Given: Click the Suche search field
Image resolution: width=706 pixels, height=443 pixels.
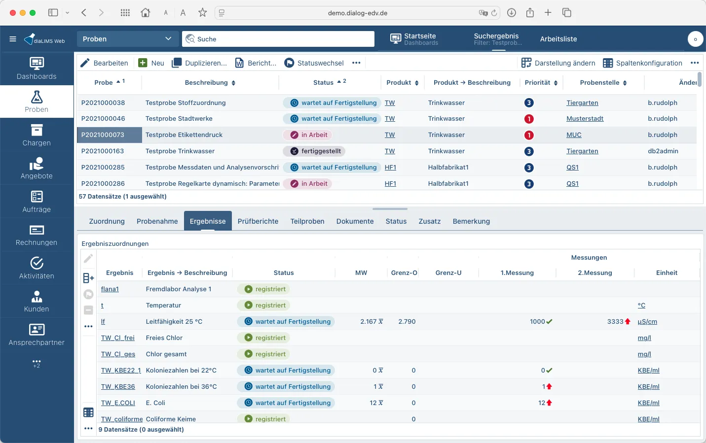Looking at the screenshot, I should click(x=278, y=39).
